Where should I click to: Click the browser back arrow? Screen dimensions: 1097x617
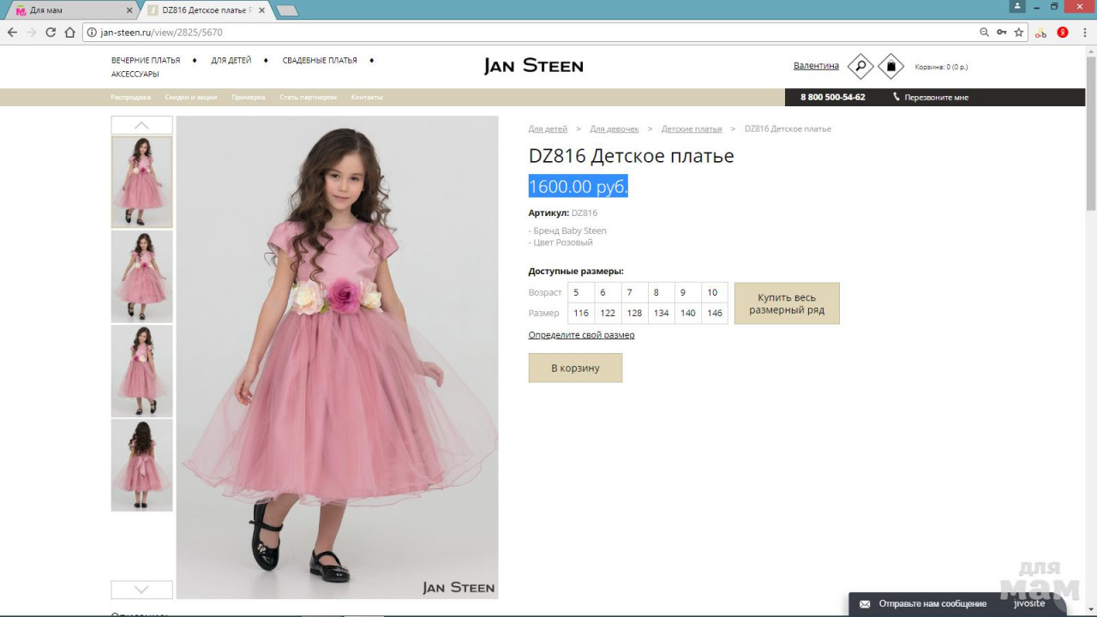click(12, 33)
